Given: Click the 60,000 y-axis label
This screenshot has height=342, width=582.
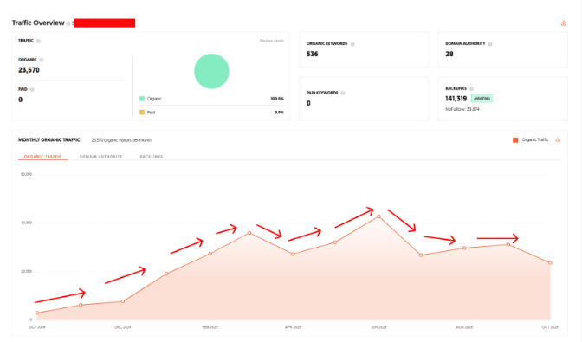Looking at the screenshot, I should pos(26,174).
